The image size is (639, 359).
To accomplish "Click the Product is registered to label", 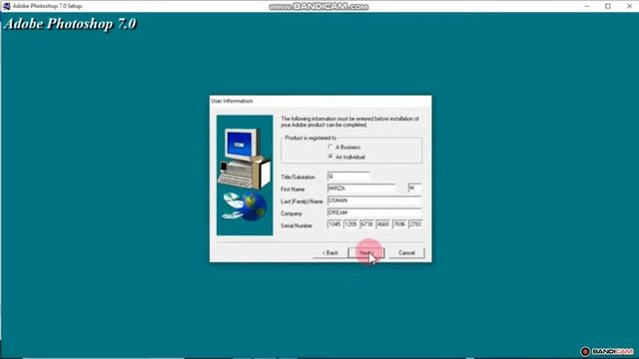I will 311,138.
